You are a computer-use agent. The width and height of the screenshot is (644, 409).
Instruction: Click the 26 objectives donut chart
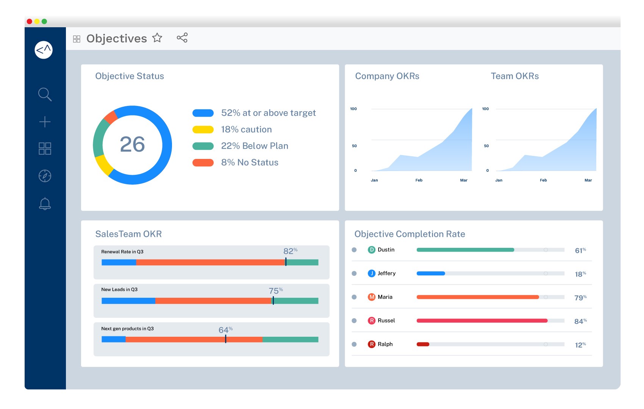(133, 145)
